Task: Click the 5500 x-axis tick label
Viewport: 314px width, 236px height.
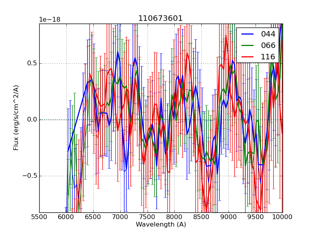Action: tap(39, 217)
